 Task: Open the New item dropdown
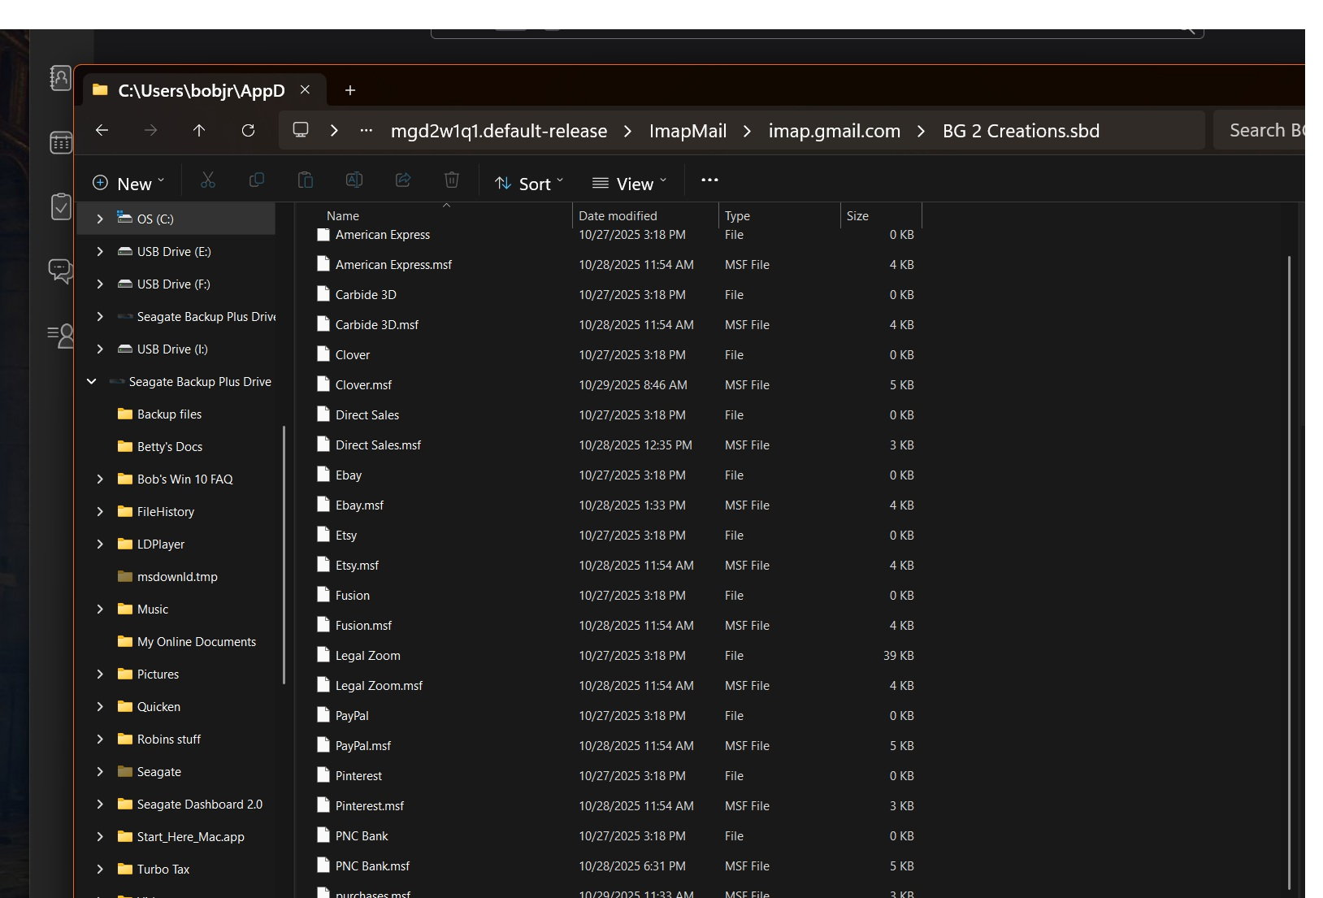[x=128, y=184]
